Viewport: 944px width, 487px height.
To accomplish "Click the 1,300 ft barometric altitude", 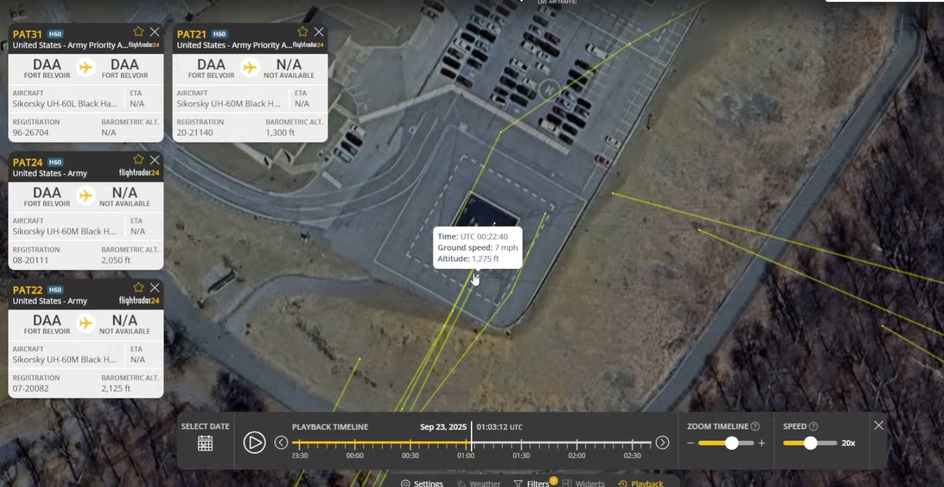I will [x=280, y=132].
